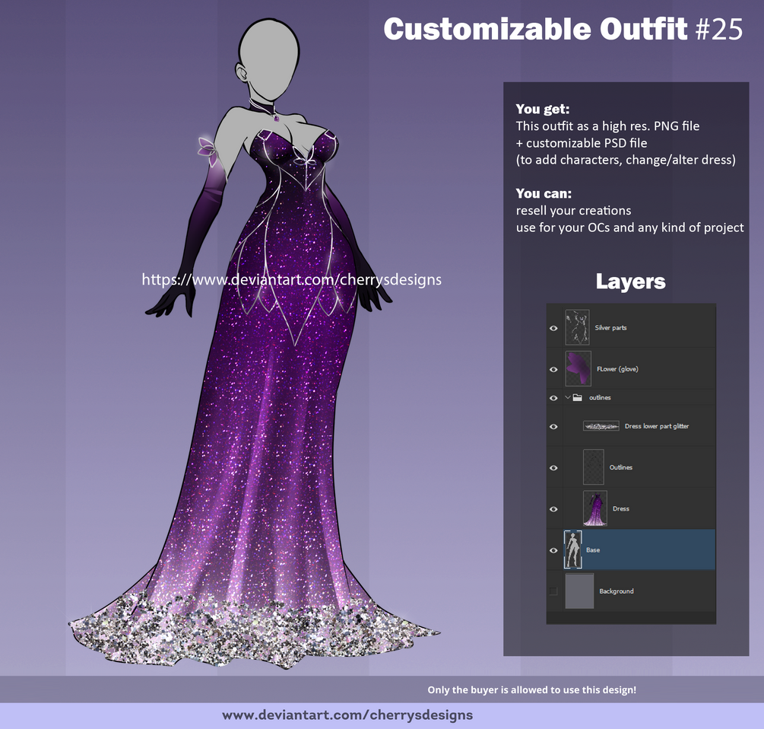Hide the FLower (glove) layer

click(x=553, y=370)
